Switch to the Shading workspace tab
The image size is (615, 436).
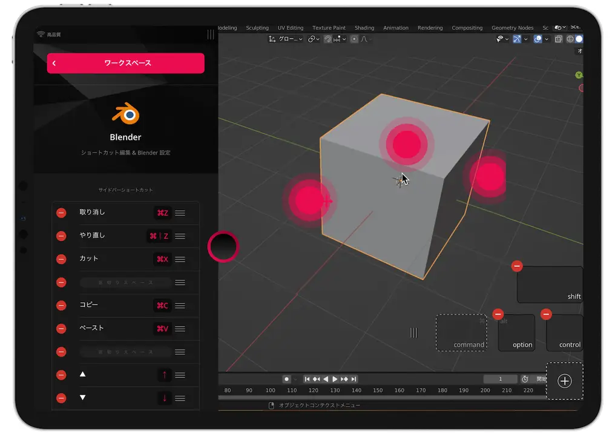[x=364, y=27]
